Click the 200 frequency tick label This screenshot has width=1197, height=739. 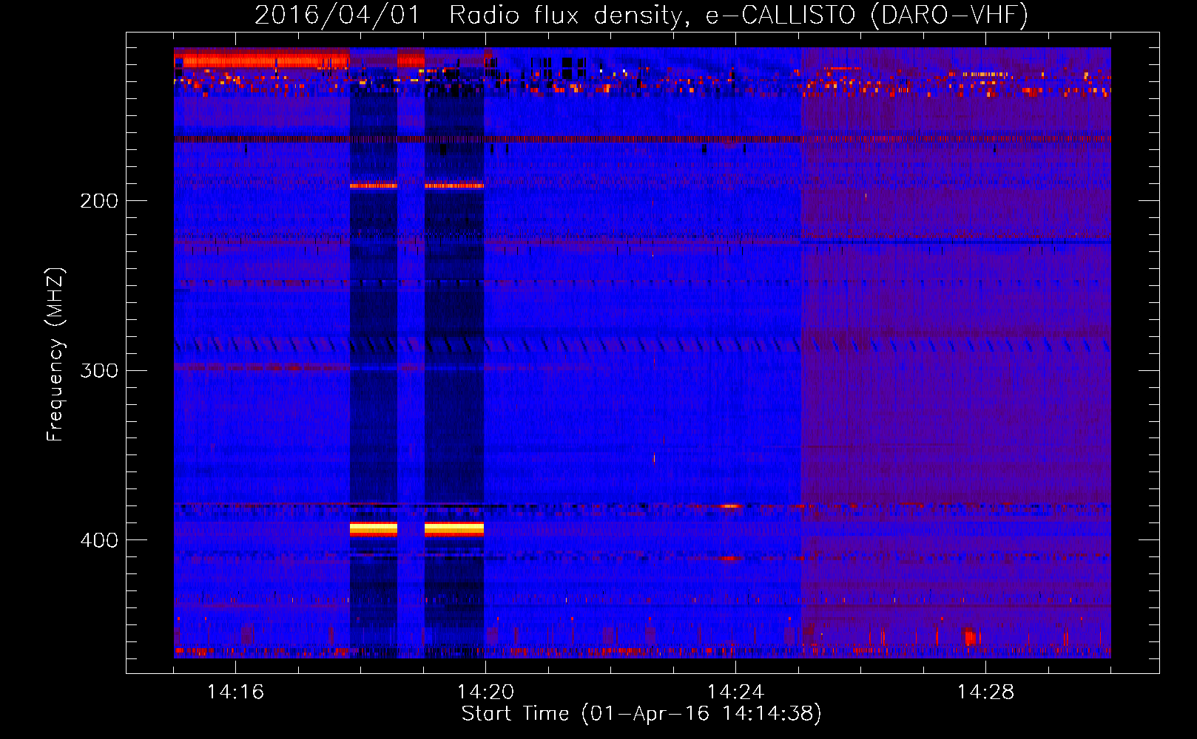tap(99, 201)
